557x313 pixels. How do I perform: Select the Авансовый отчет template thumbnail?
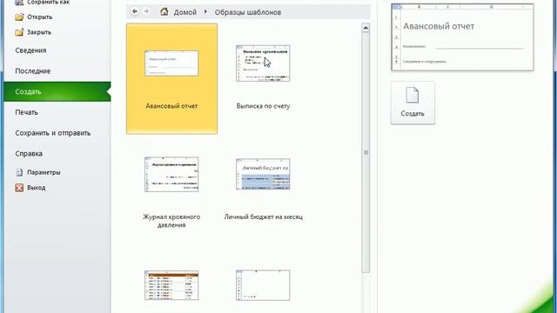coord(171,63)
